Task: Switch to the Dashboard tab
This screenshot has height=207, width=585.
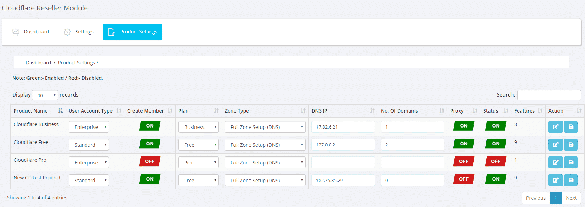Action: tap(31, 32)
